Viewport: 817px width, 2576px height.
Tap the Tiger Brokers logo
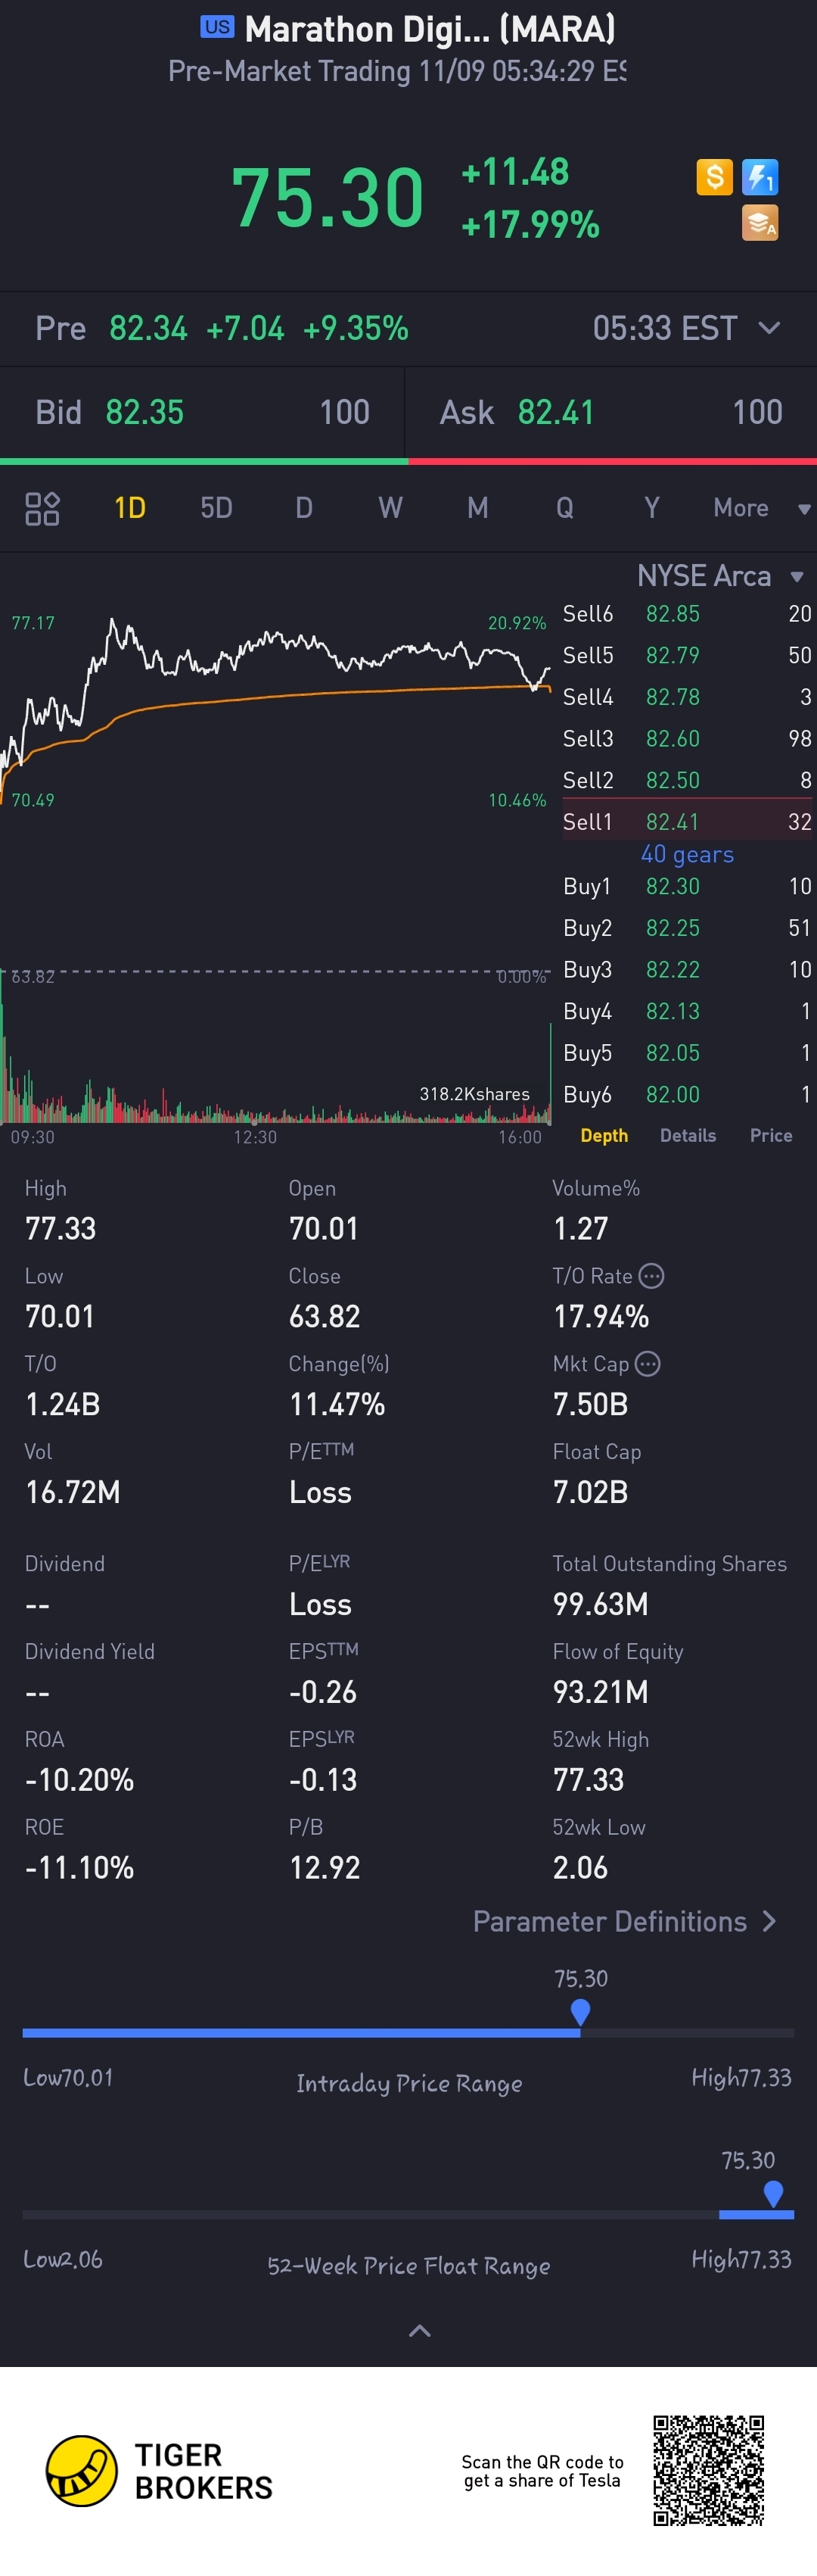160,2471
